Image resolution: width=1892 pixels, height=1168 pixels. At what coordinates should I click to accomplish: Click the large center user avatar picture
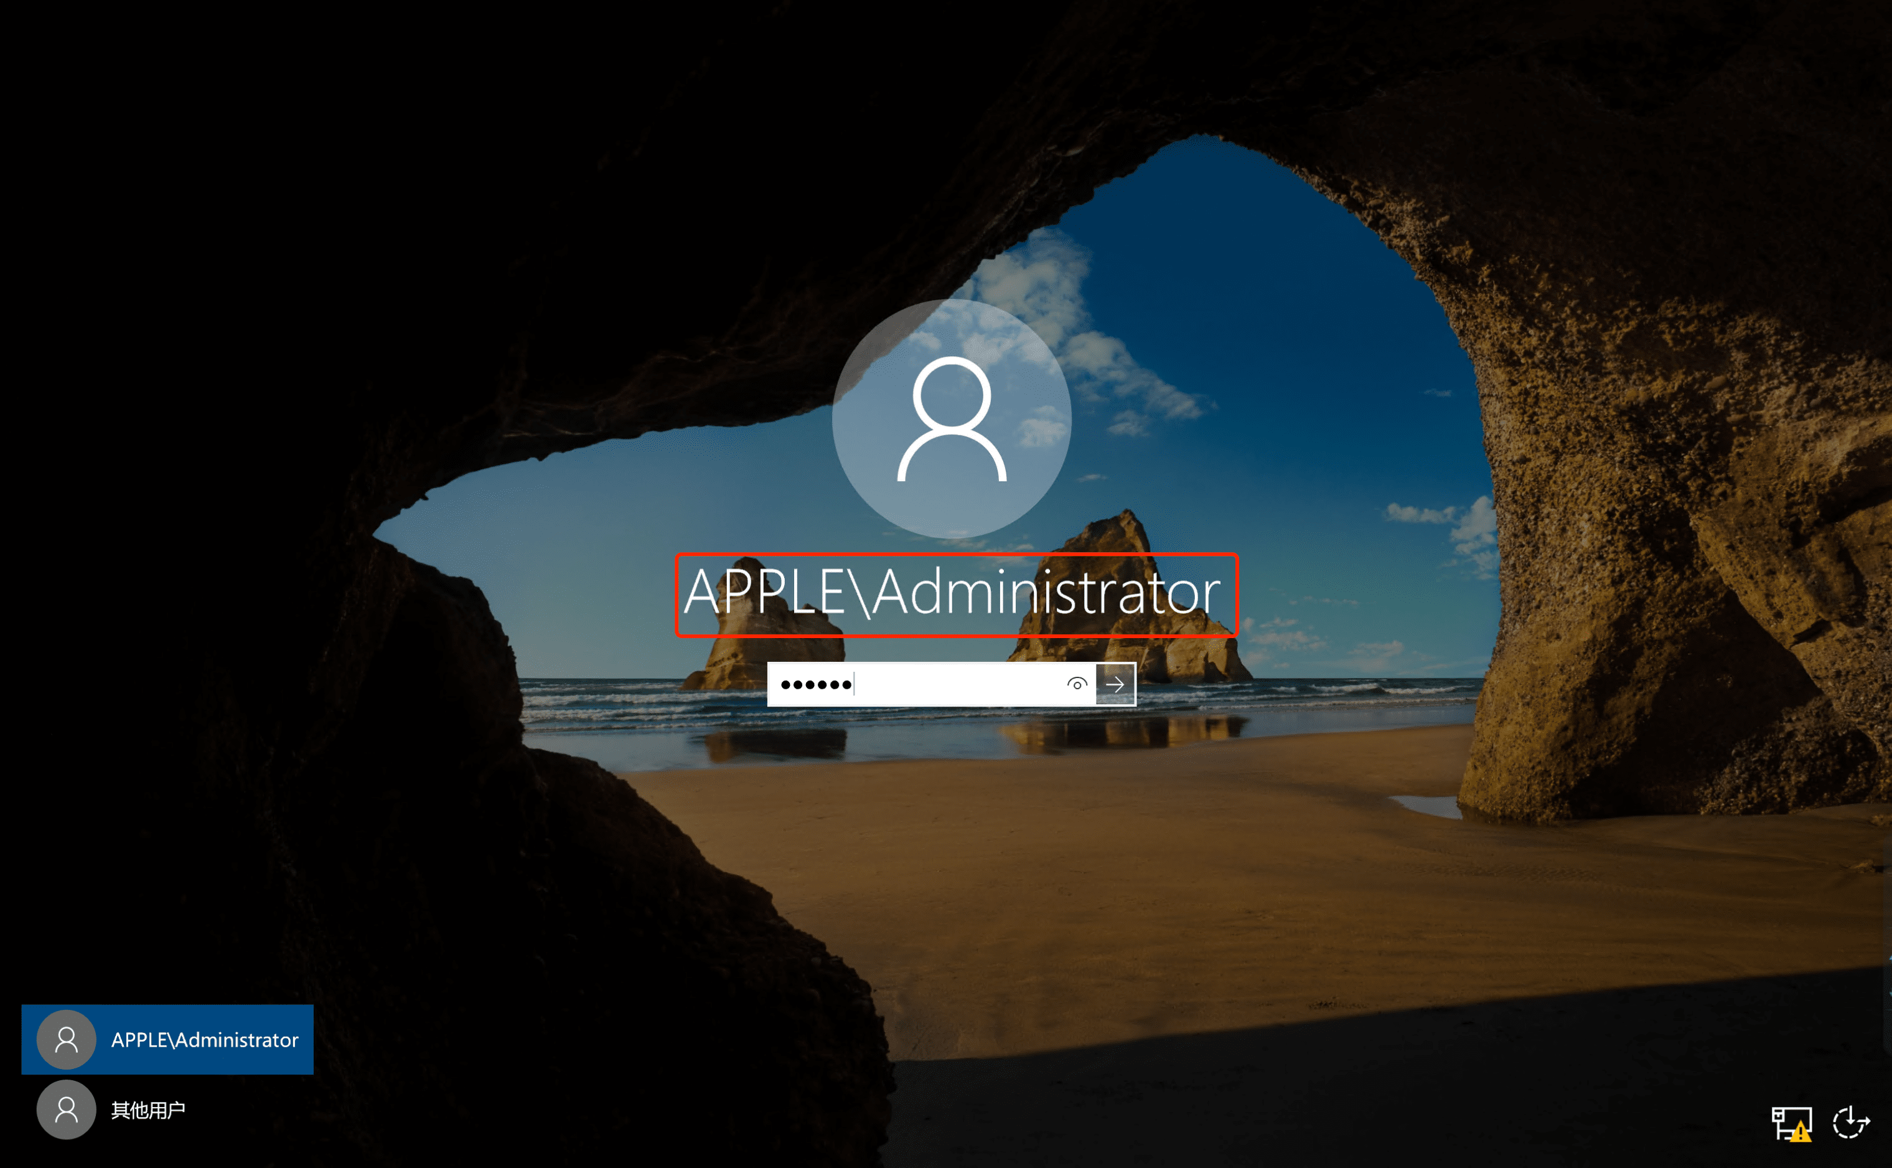(952, 418)
